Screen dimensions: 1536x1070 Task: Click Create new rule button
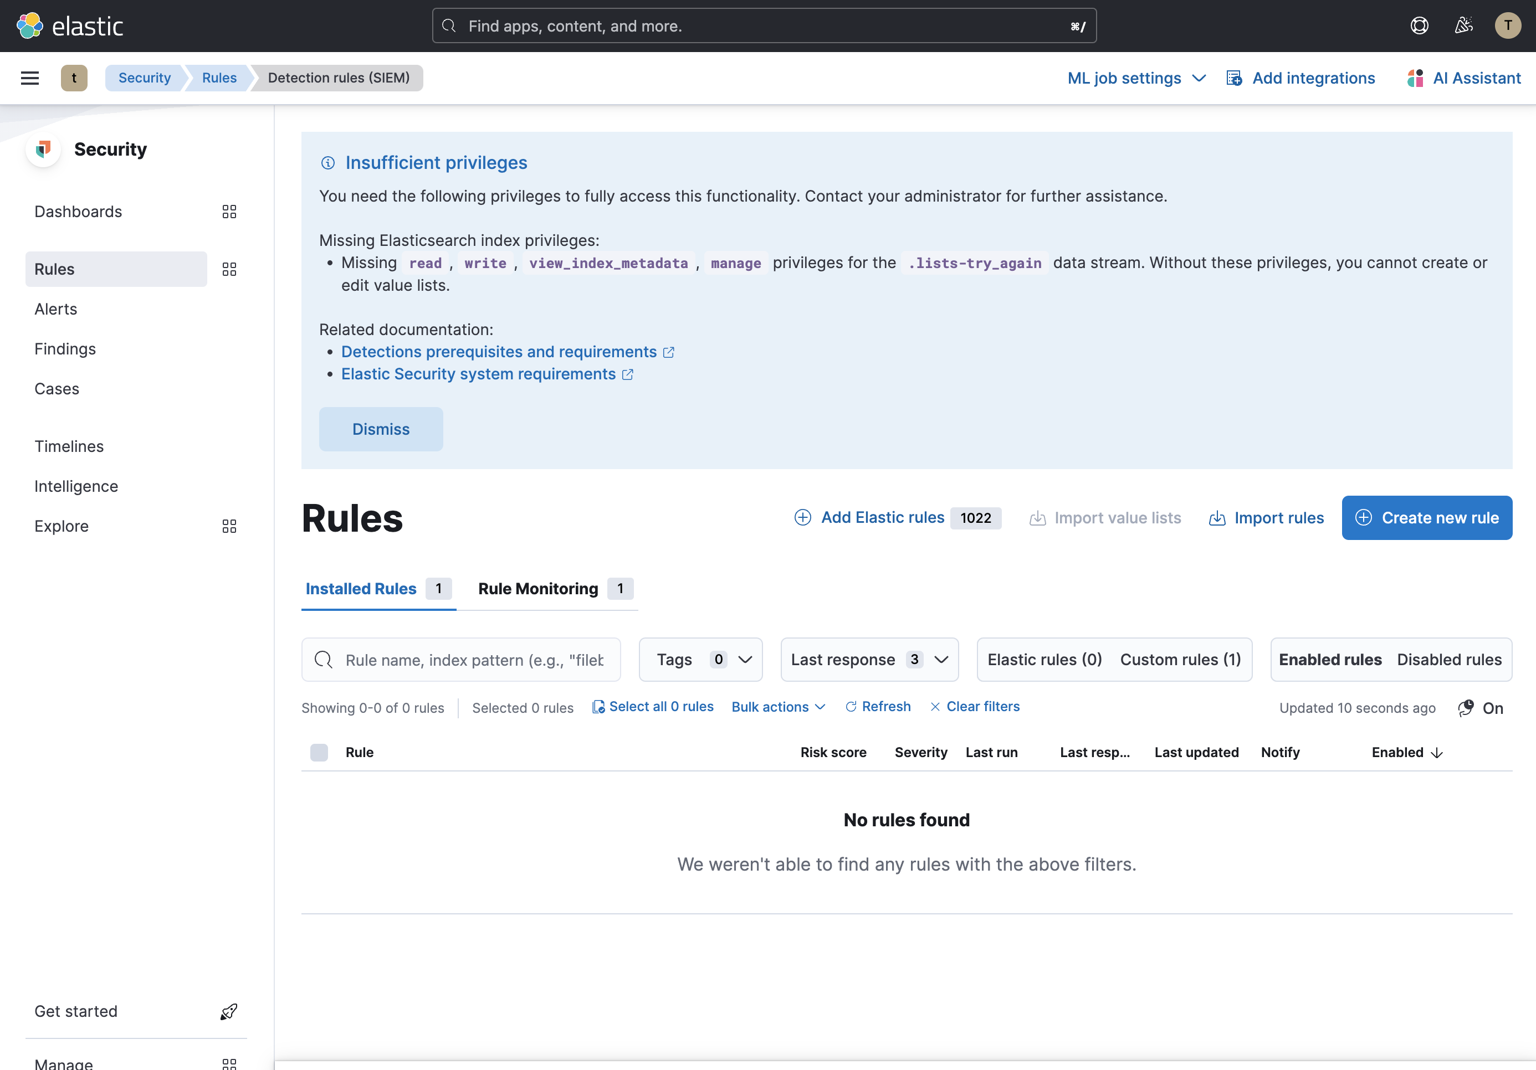tap(1426, 518)
